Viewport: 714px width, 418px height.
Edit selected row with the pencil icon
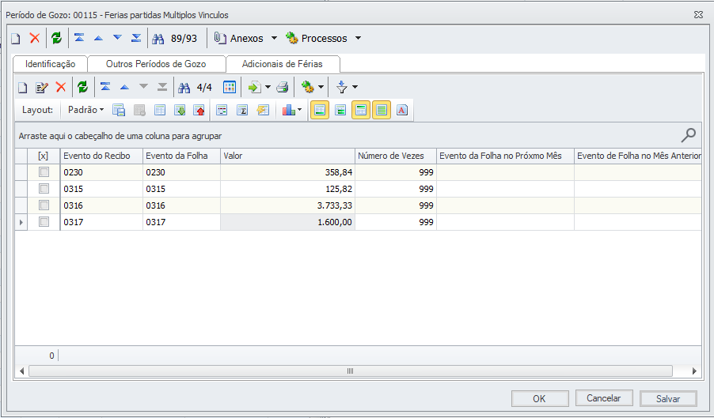[42, 87]
